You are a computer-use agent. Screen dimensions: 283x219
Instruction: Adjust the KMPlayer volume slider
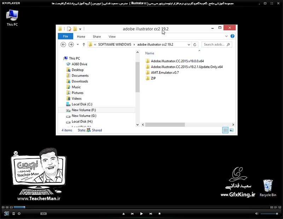269,214
